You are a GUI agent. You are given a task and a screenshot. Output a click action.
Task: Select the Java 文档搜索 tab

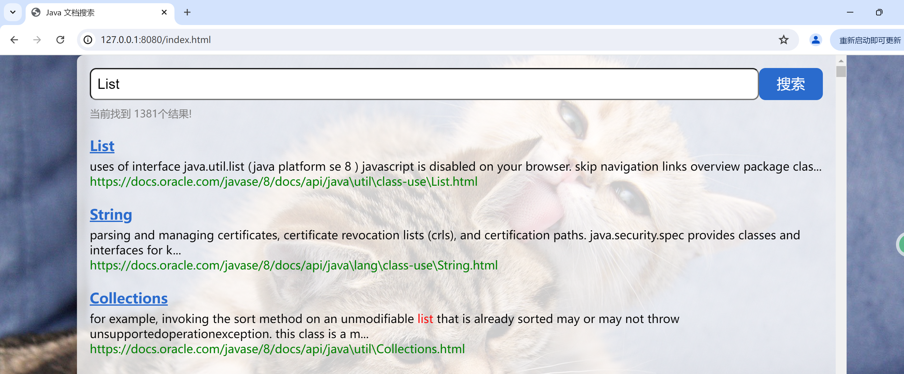pos(100,13)
